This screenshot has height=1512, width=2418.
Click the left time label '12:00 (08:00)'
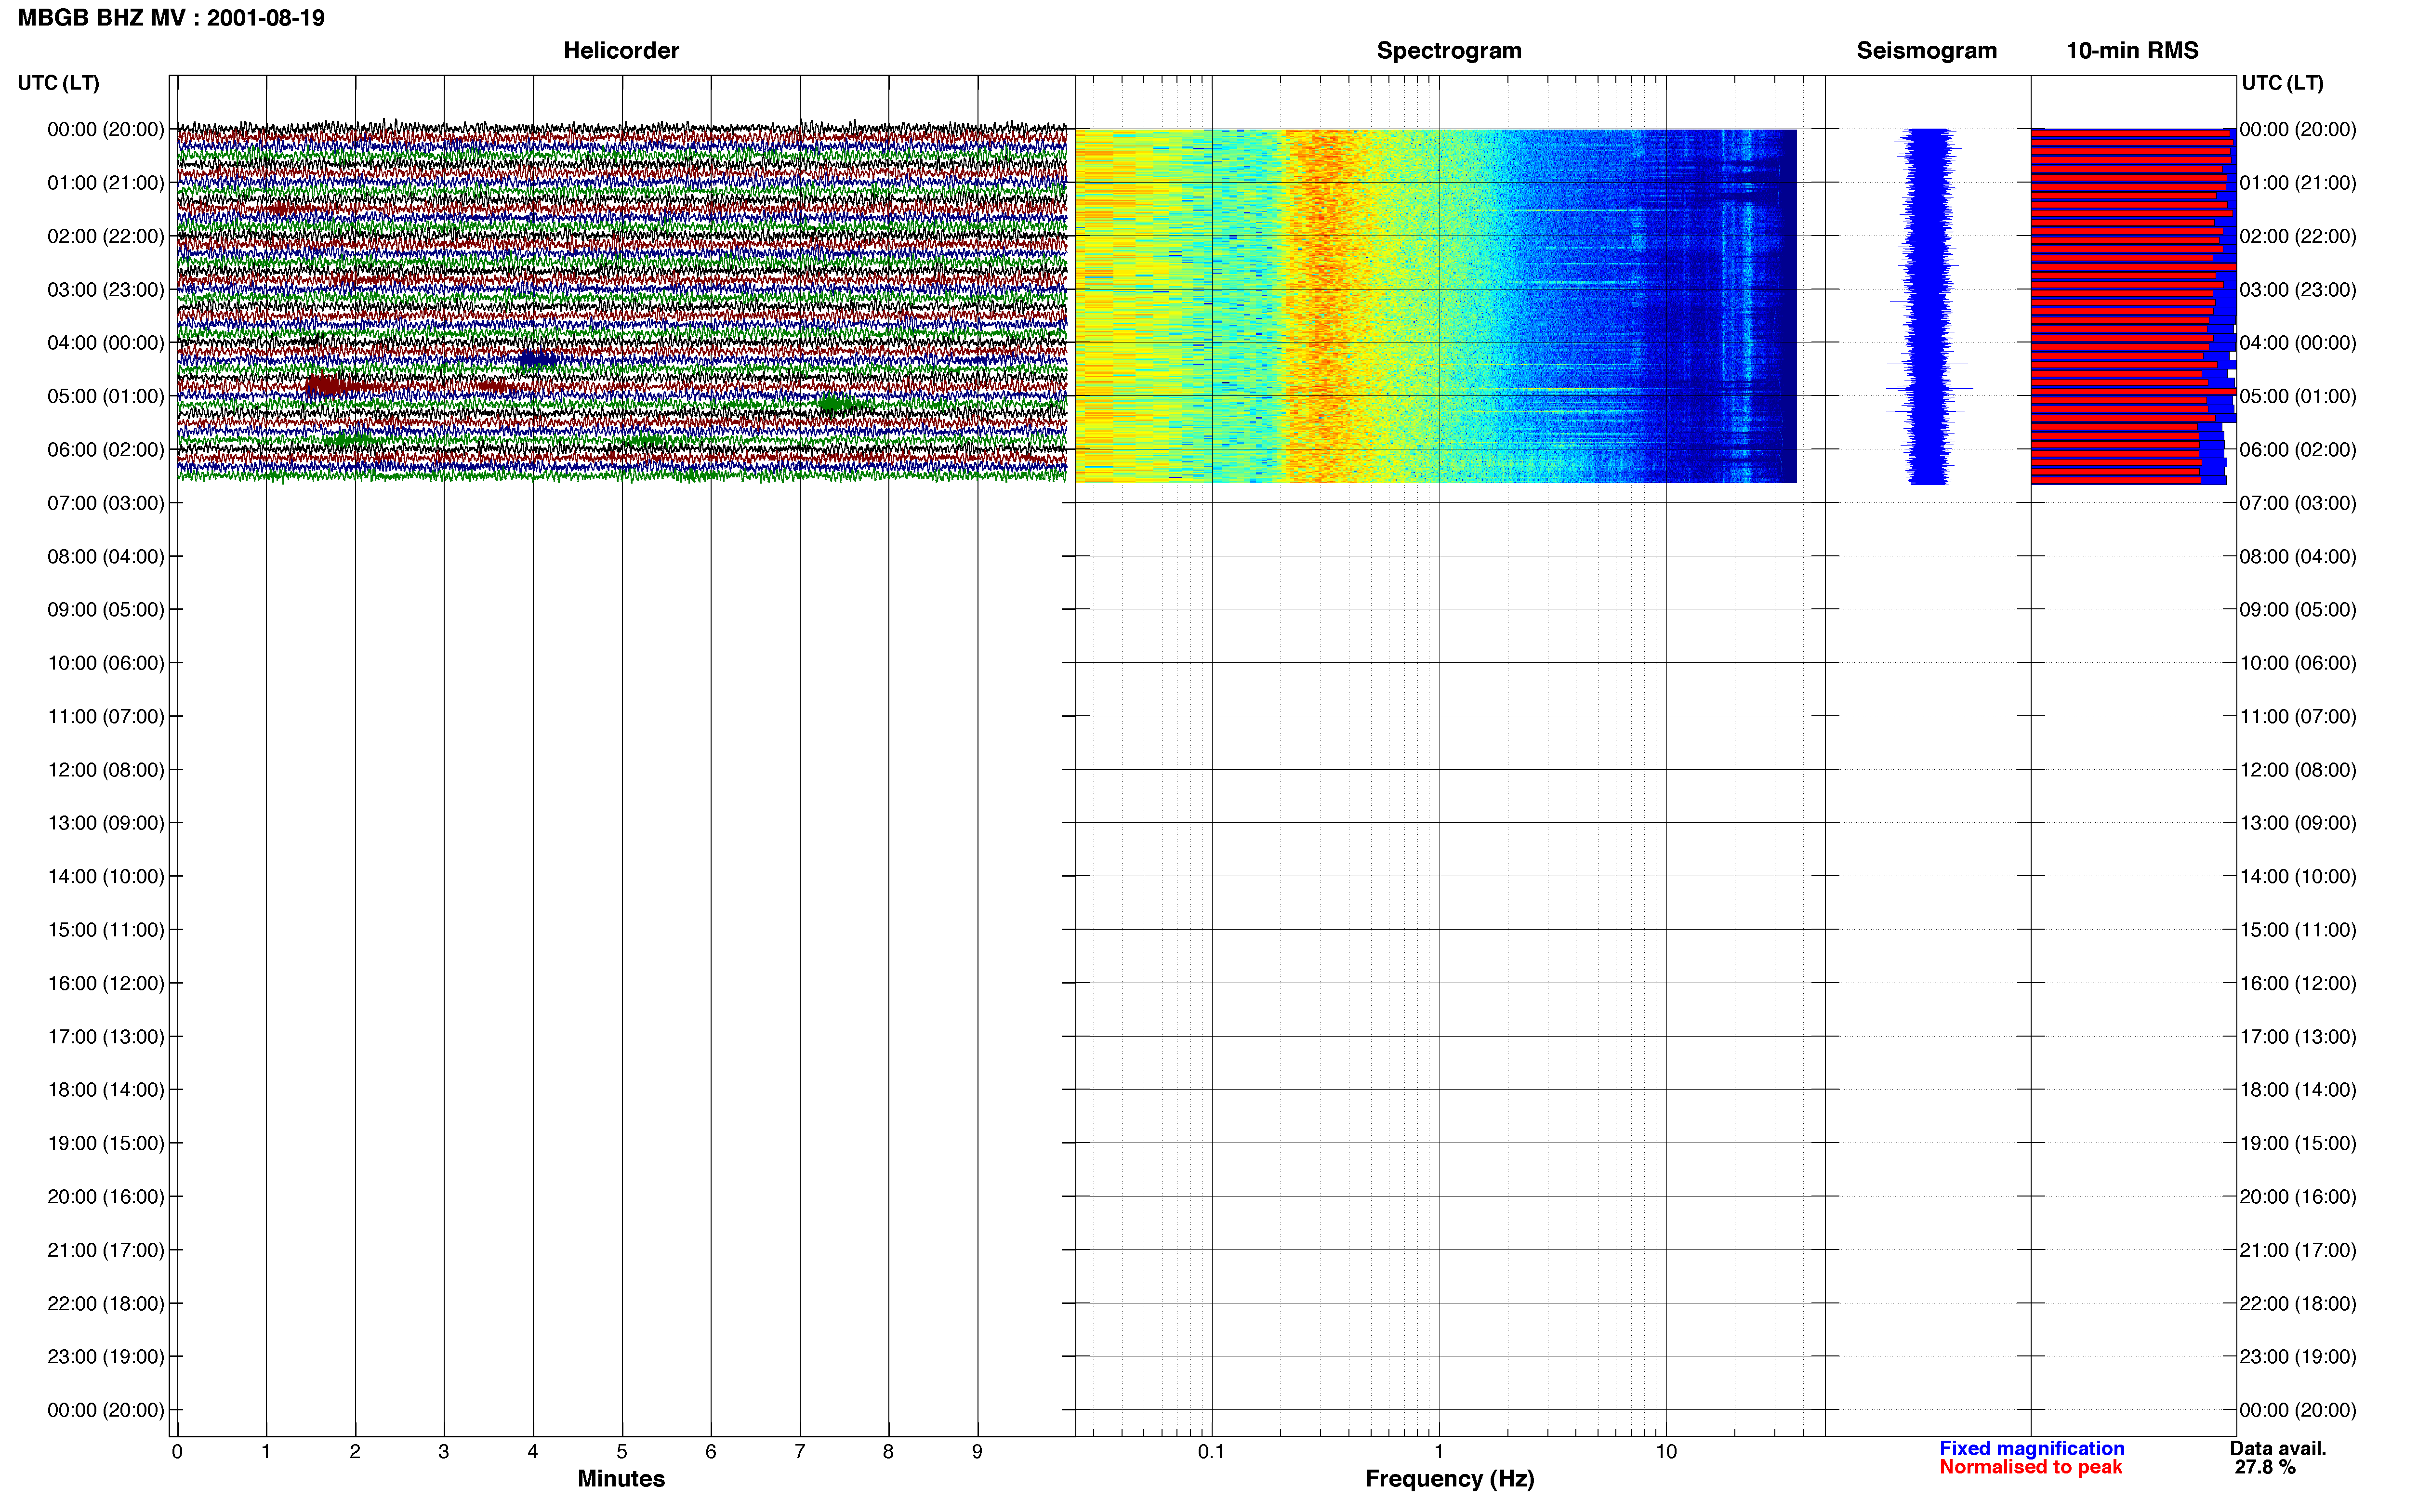pos(106,770)
